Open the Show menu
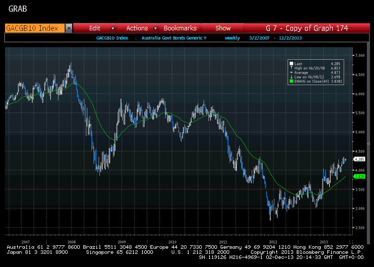This screenshot has width=374, height=267. 223,28
